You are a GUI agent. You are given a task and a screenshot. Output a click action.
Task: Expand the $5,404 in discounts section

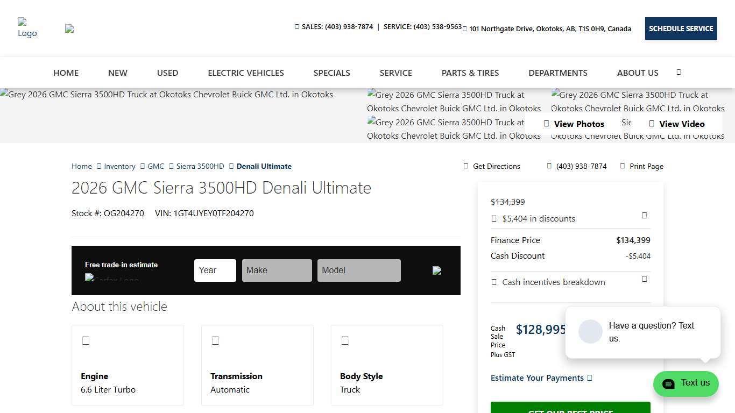pos(644,216)
